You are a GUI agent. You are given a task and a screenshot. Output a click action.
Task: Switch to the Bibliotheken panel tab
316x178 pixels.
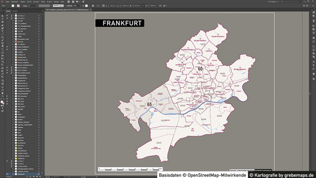point(15,11)
